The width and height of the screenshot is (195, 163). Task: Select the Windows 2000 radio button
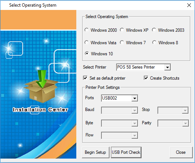tap(87, 30)
